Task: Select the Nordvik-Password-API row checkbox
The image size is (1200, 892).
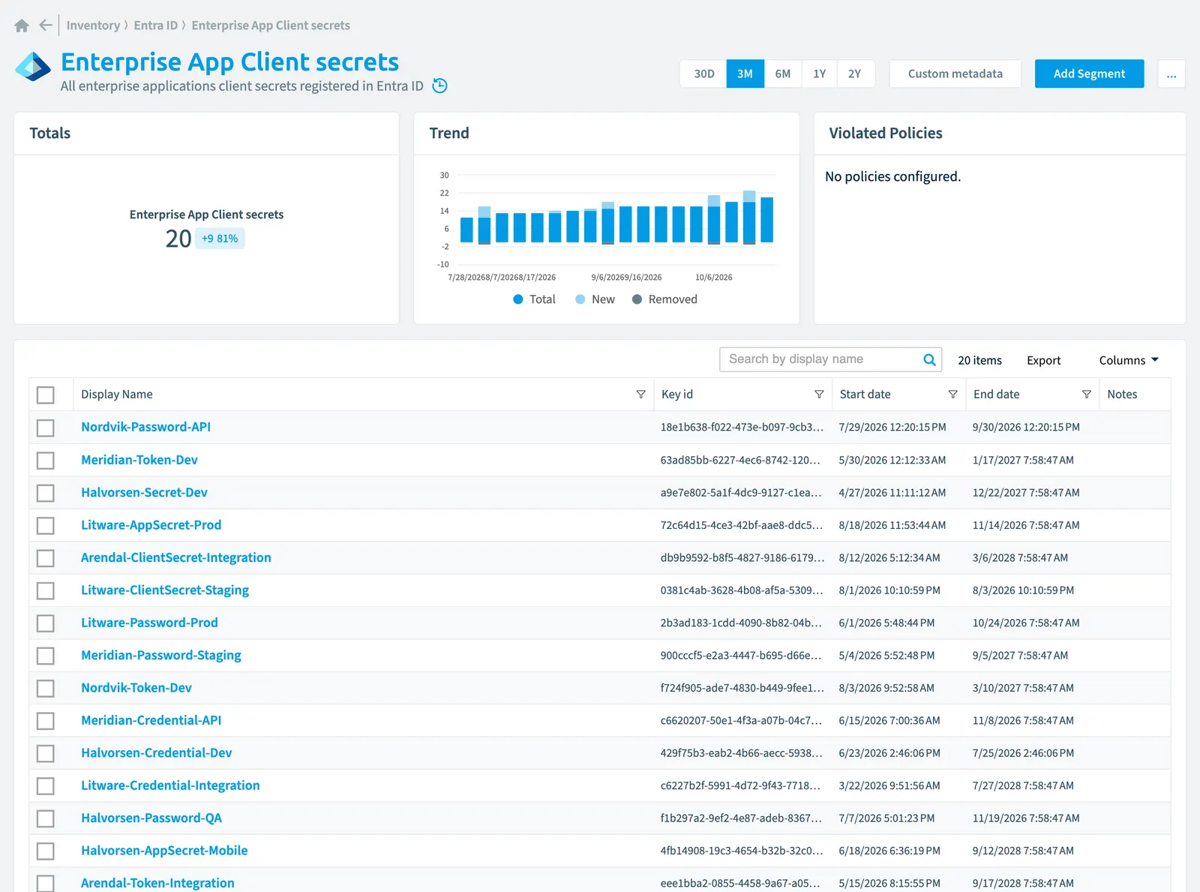Action: tap(46, 428)
